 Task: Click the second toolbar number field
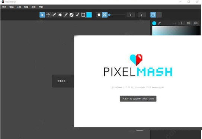click(x=142, y=15)
